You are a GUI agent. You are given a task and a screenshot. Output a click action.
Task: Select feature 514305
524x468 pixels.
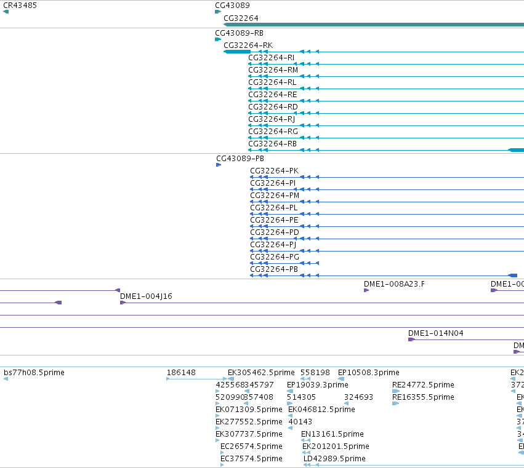click(301, 397)
